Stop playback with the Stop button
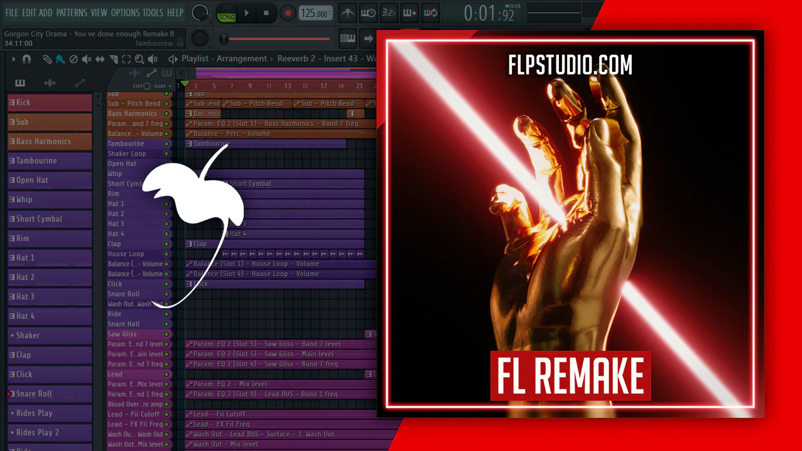Screen dimensions: 802x451 (x=266, y=13)
